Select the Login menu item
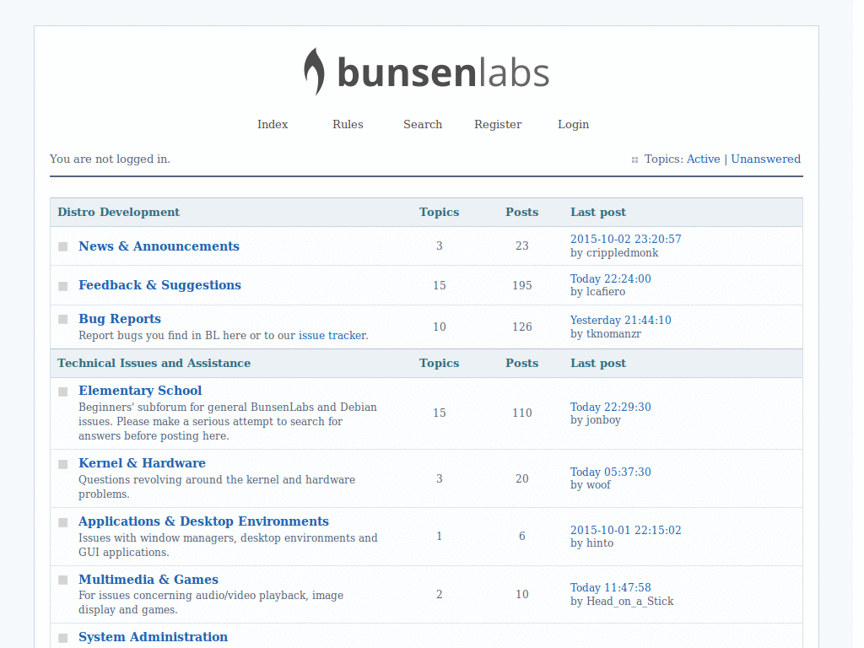 (x=573, y=124)
